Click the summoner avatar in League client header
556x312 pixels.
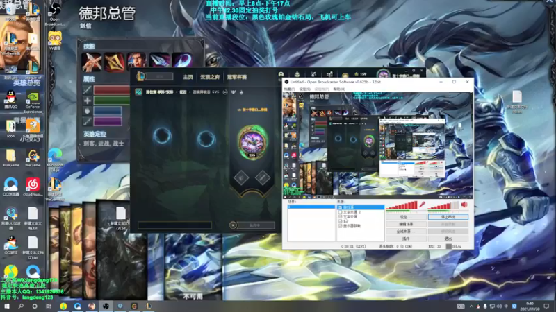(x=383, y=75)
